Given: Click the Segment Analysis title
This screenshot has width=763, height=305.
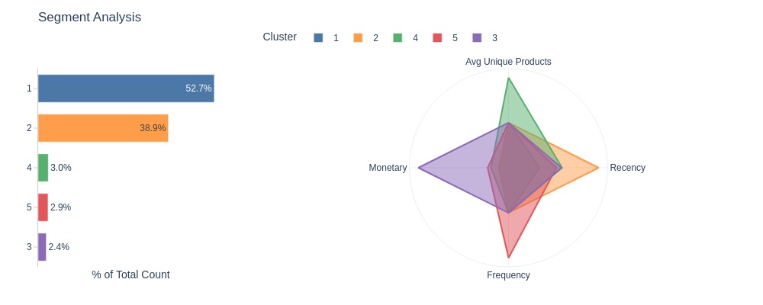Looking at the screenshot, I should point(89,17).
